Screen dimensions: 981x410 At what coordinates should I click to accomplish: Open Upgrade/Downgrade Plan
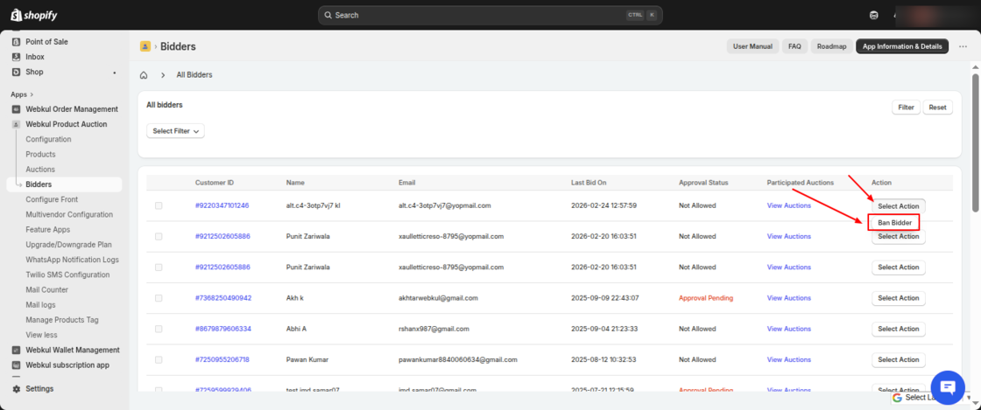click(69, 245)
